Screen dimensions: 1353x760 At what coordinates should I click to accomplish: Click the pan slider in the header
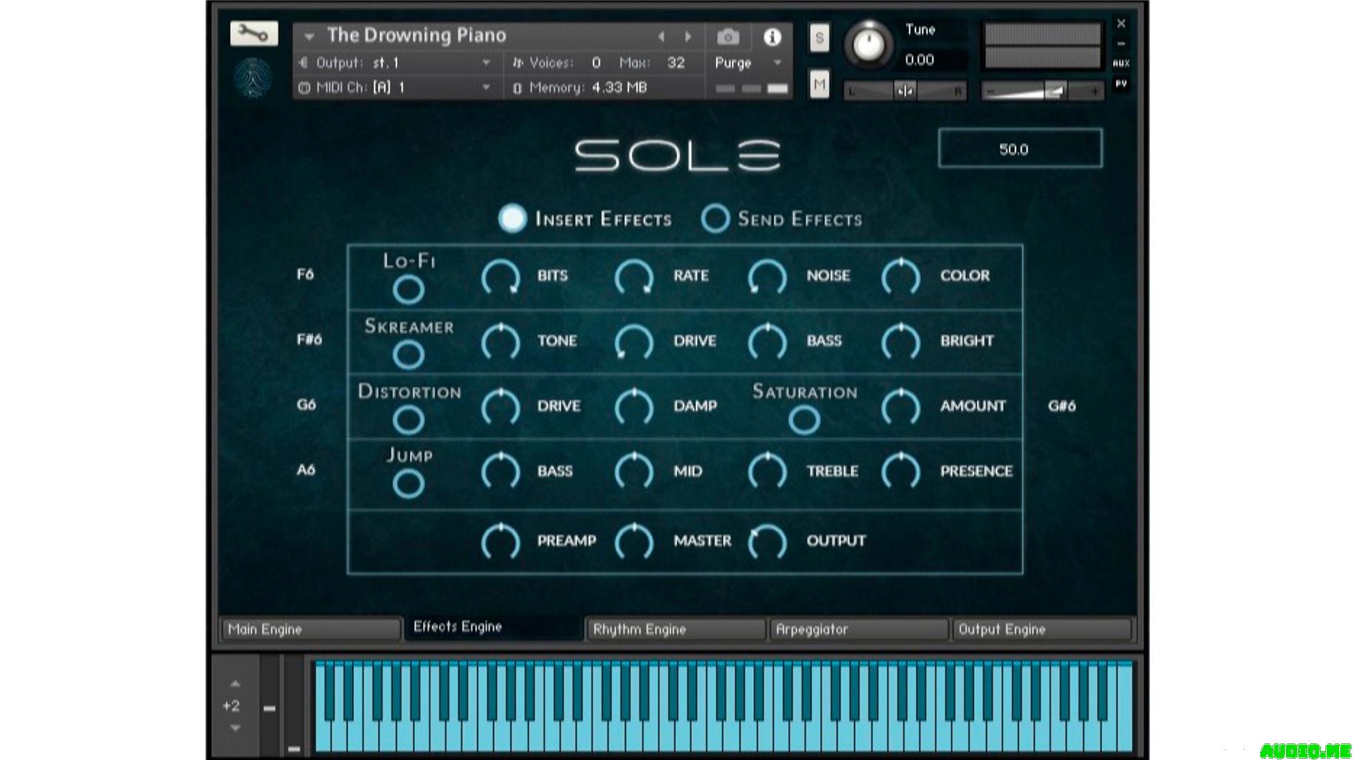pyautogui.click(x=904, y=90)
